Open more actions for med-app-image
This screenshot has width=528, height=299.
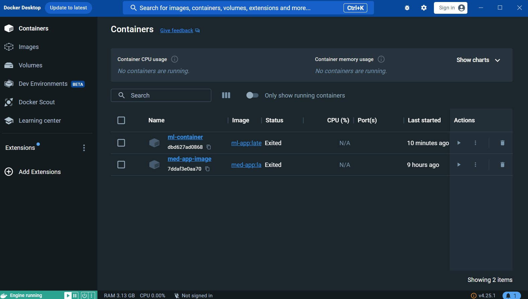(475, 165)
